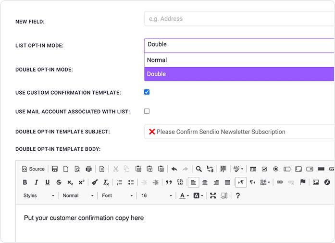Screen dimensions: 335x243
Task: Open the Find magnifier tool
Action: click(x=199, y=169)
